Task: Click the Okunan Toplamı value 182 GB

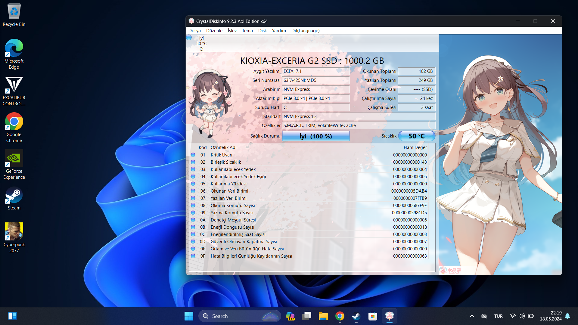Action: 417,71
